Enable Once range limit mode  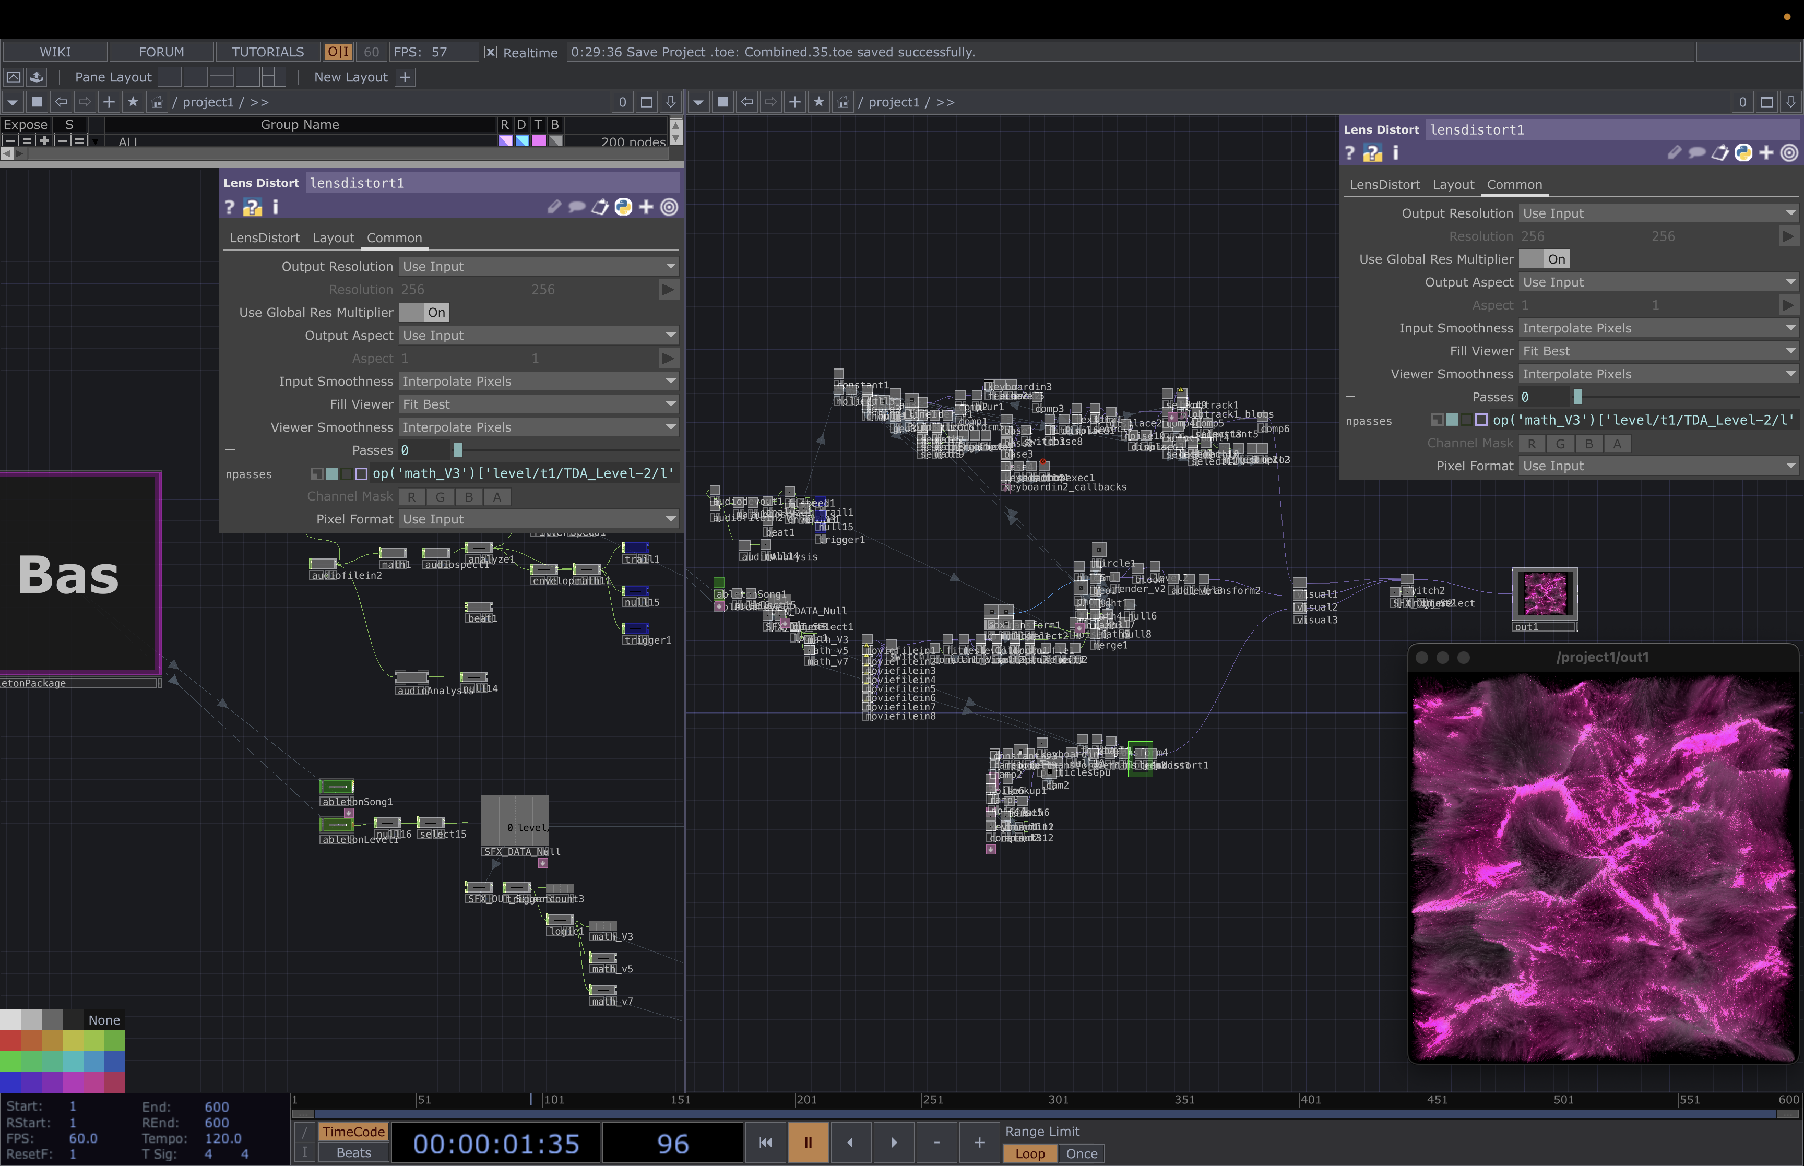click(x=1082, y=1154)
